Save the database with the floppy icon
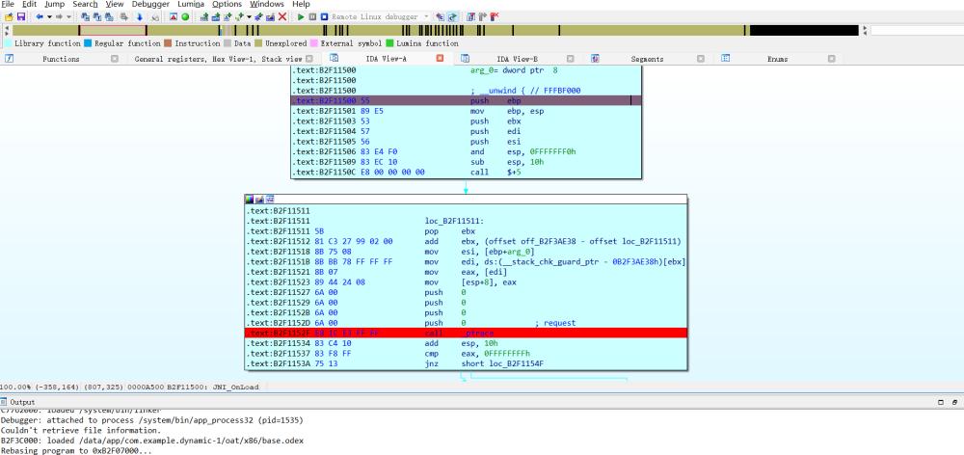Image resolution: width=964 pixels, height=455 pixels. coord(20,17)
